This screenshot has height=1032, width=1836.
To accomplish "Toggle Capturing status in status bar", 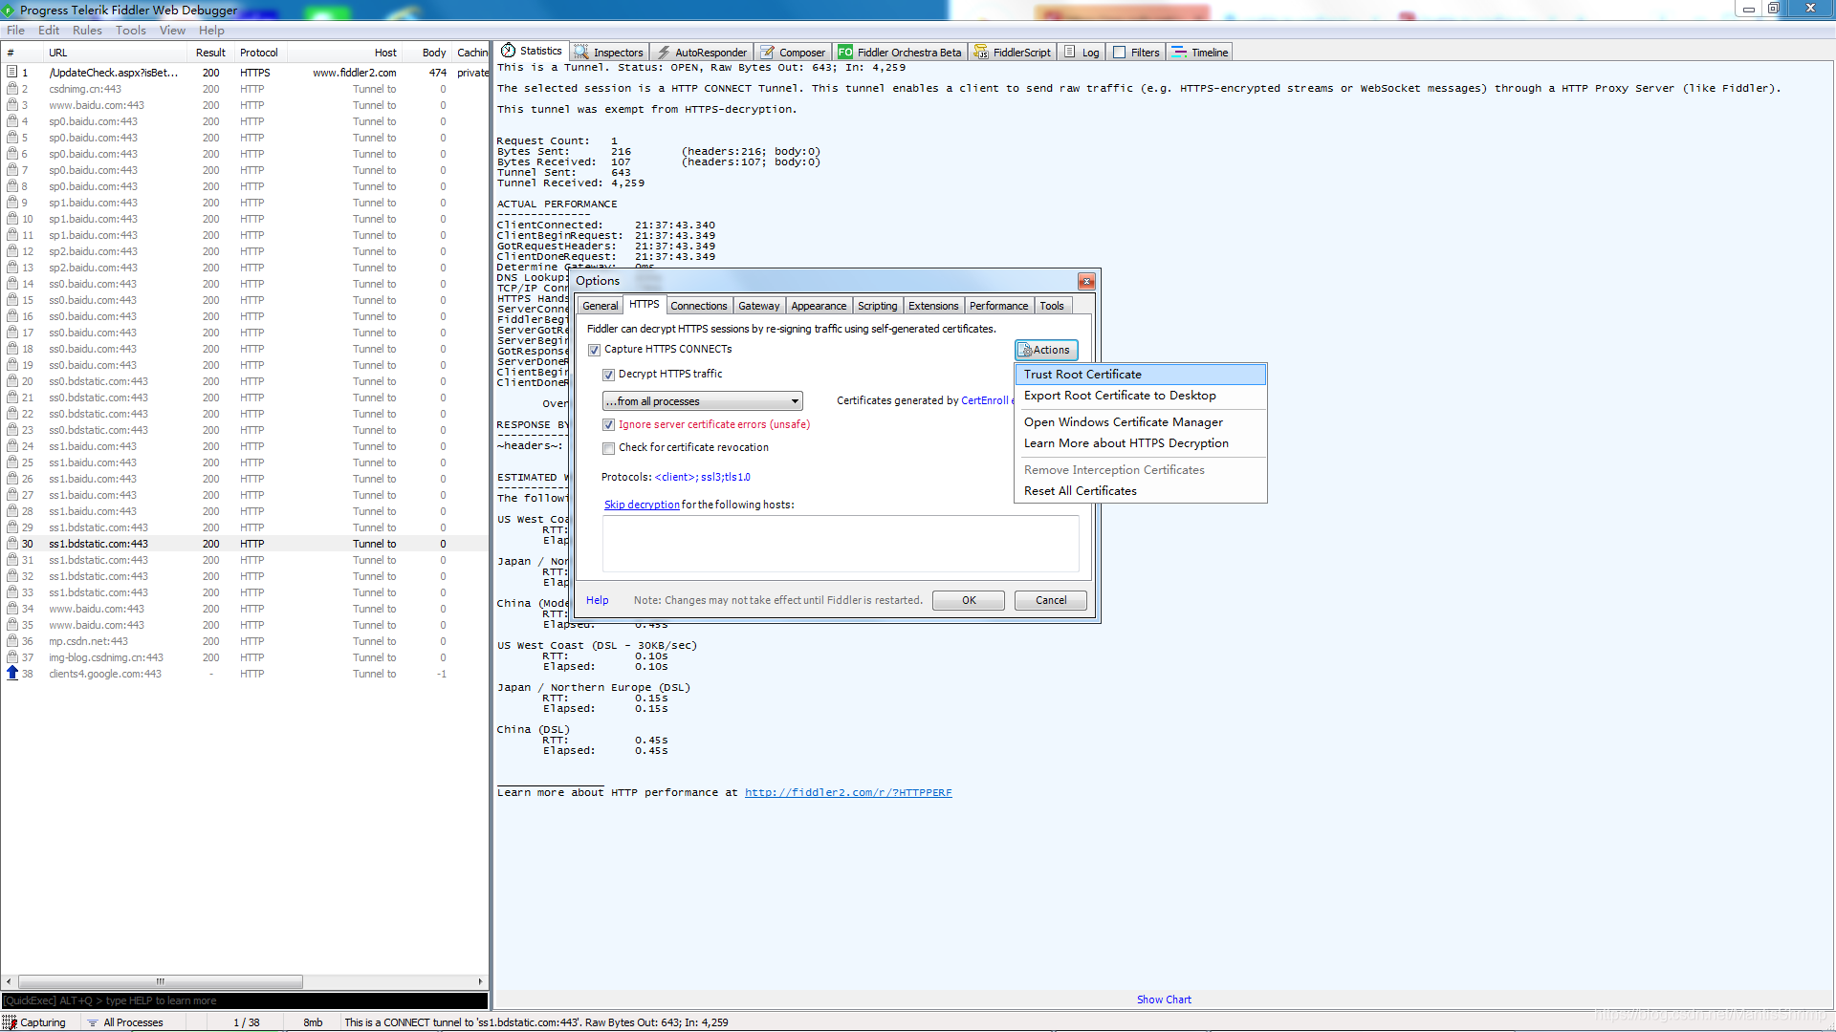I will pos(35,1022).
